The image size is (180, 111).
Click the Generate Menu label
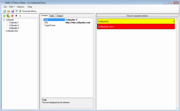pos(29,11)
